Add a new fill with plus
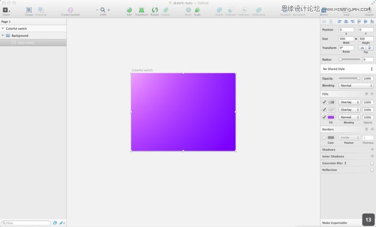 click(x=372, y=94)
